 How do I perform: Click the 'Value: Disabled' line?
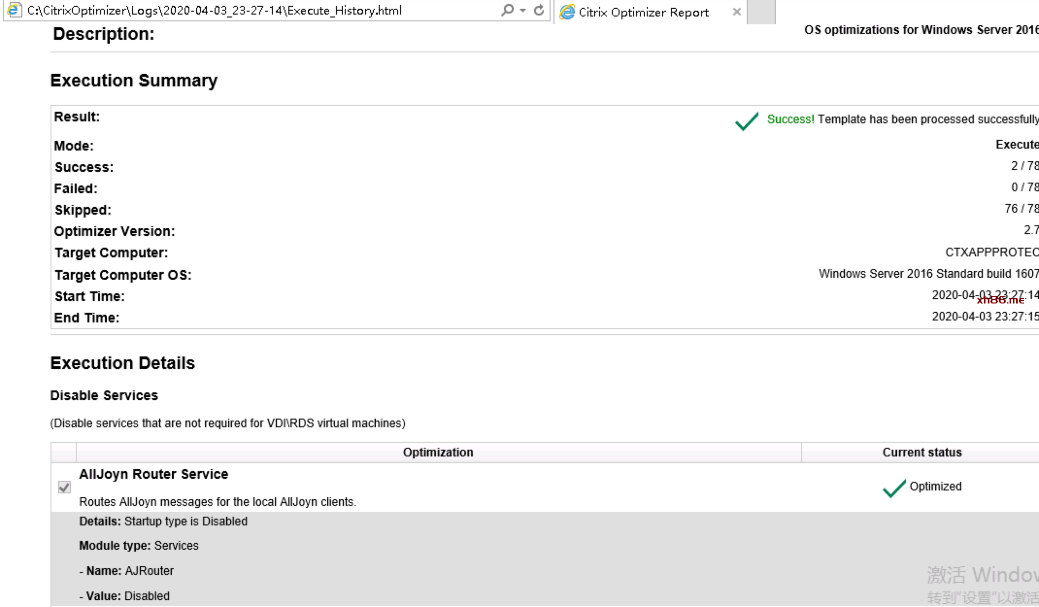tap(124, 596)
